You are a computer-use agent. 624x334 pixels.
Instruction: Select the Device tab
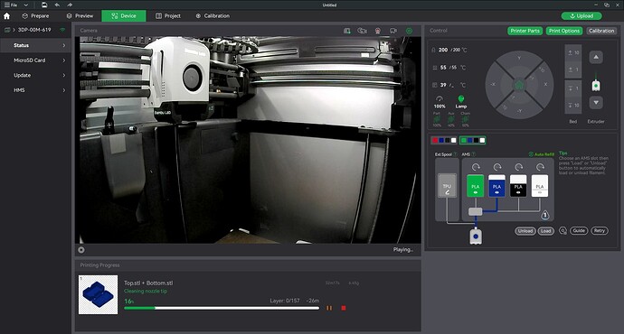pyautogui.click(x=124, y=16)
